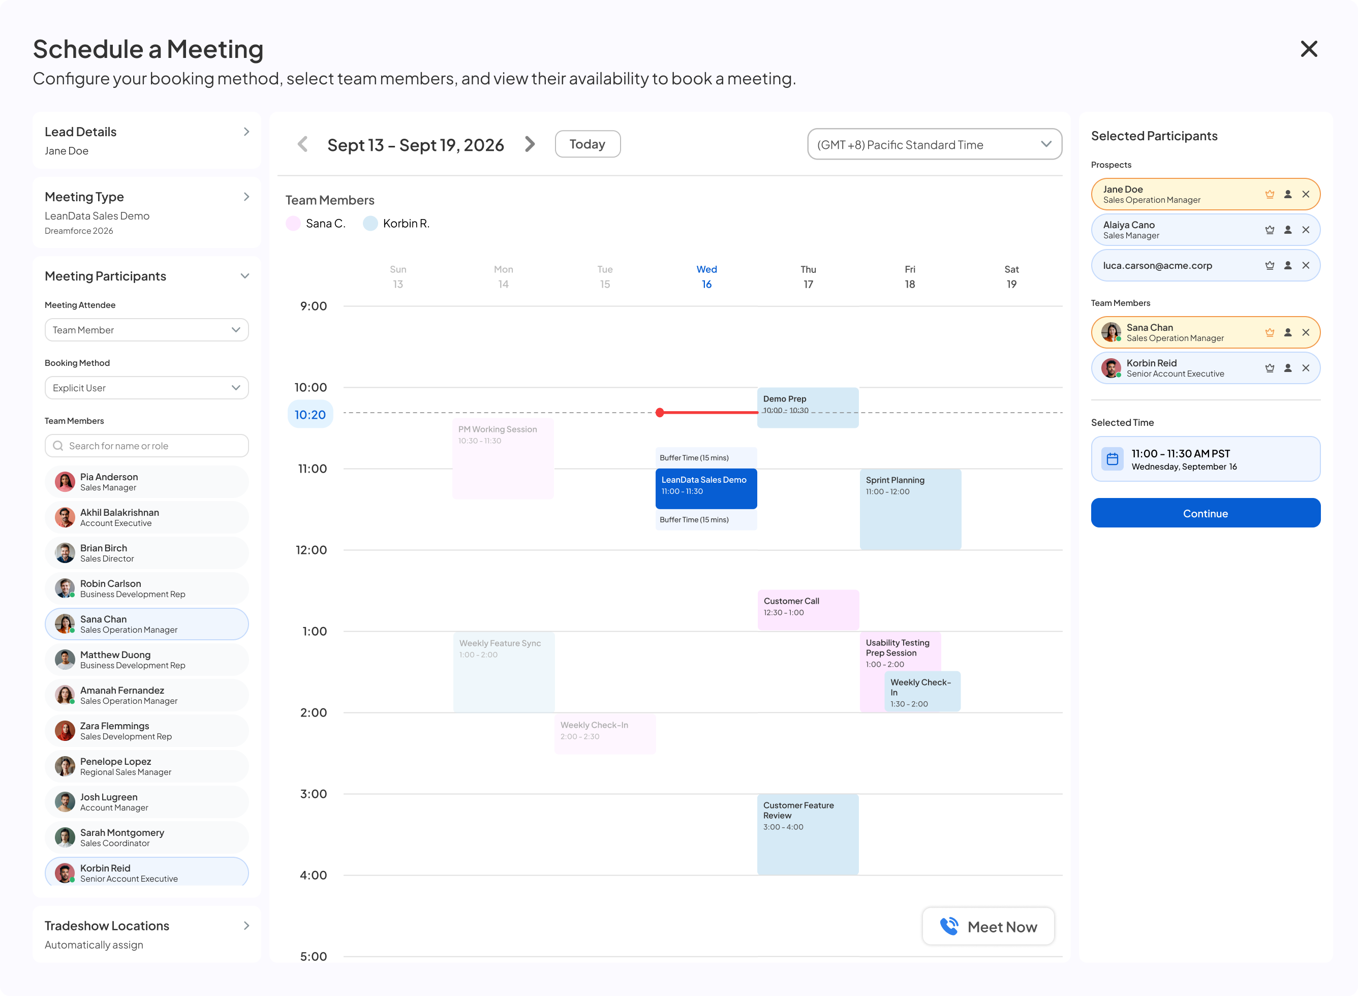Viewport: 1358px width, 996px height.
Task: Click the crown icon on Sana Chan's selected row
Action: point(1270,332)
